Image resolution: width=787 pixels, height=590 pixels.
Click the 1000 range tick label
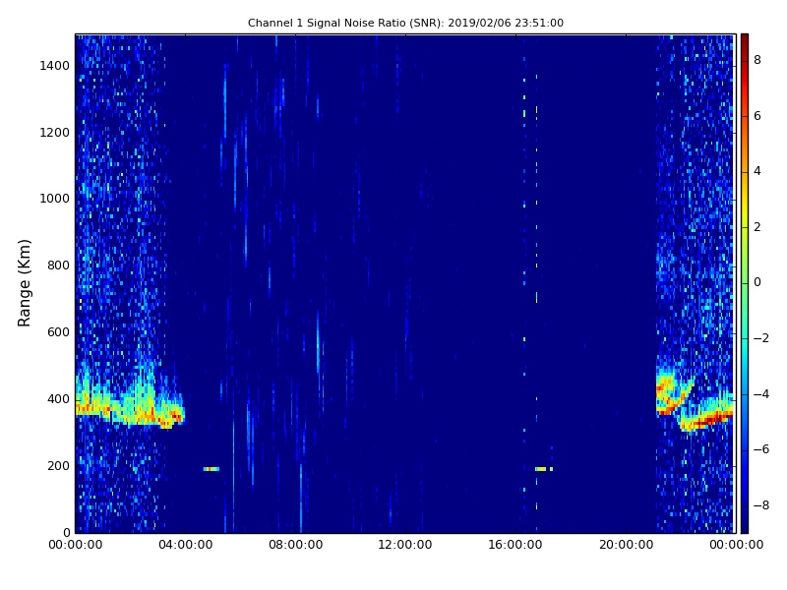click(x=55, y=199)
